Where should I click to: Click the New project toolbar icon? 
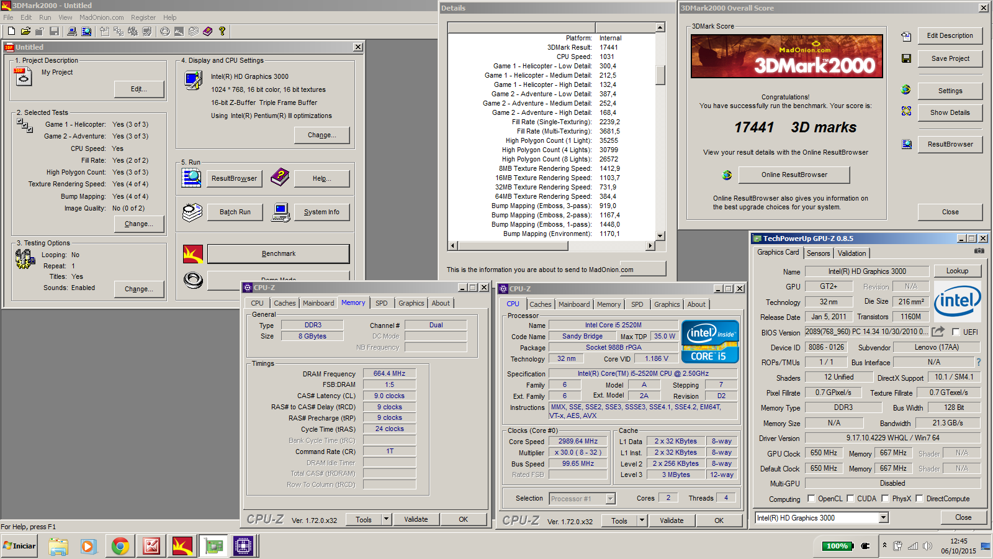point(11,31)
